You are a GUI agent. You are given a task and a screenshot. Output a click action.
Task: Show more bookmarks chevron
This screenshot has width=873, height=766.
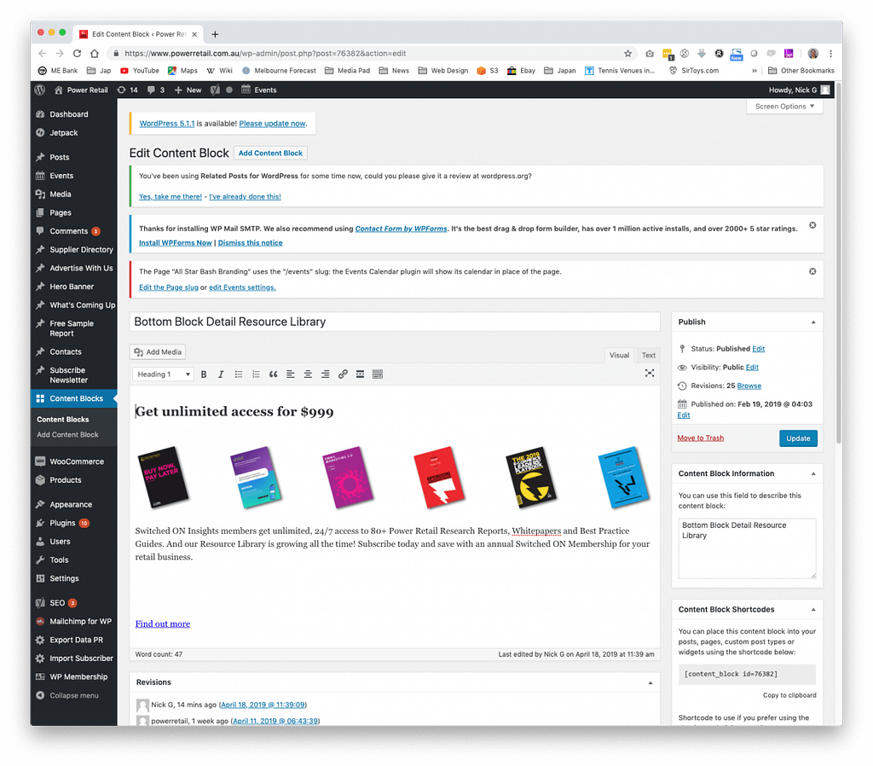click(x=754, y=71)
